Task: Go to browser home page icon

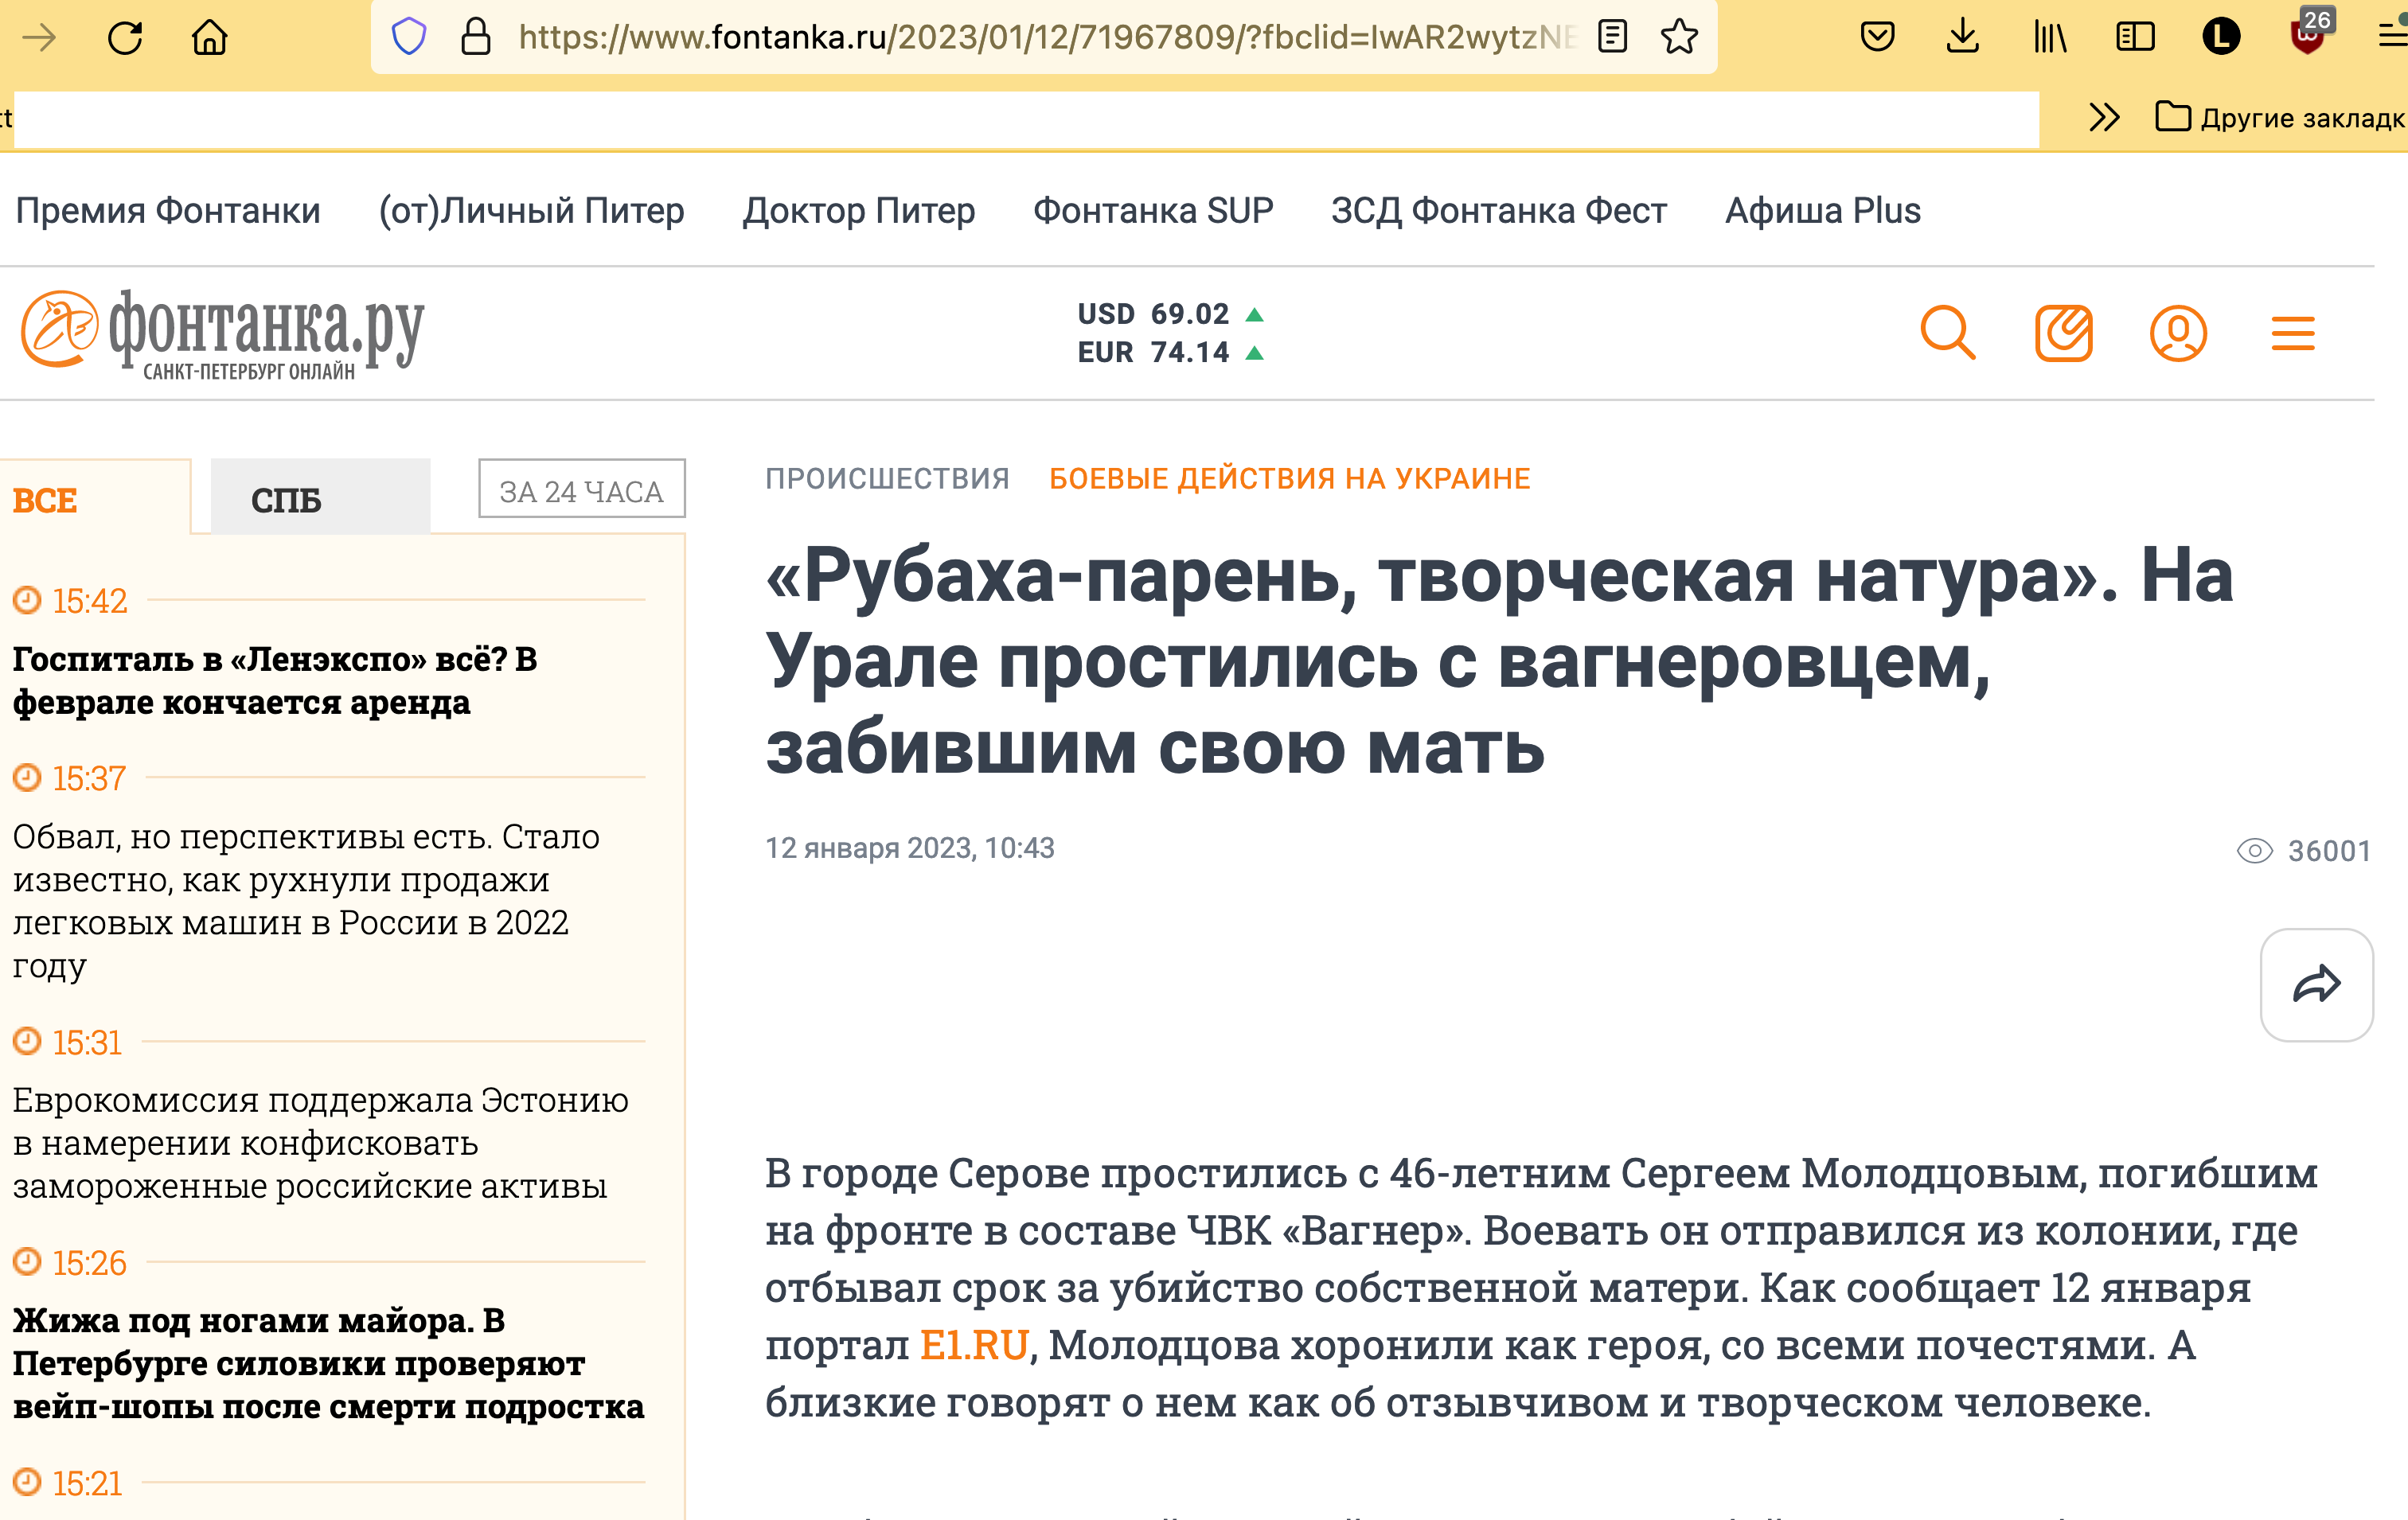Action: [210, 38]
